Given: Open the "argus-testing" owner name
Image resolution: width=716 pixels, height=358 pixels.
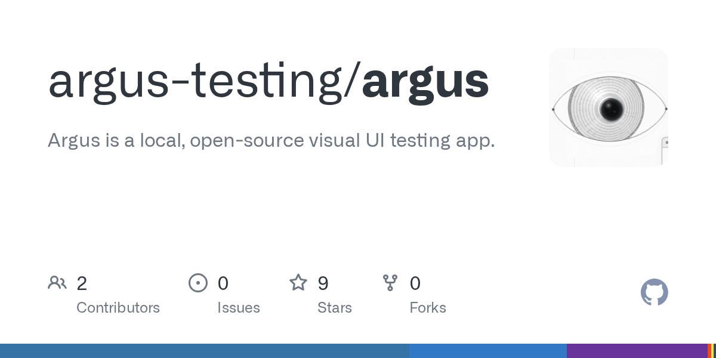Looking at the screenshot, I should (x=200, y=82).
